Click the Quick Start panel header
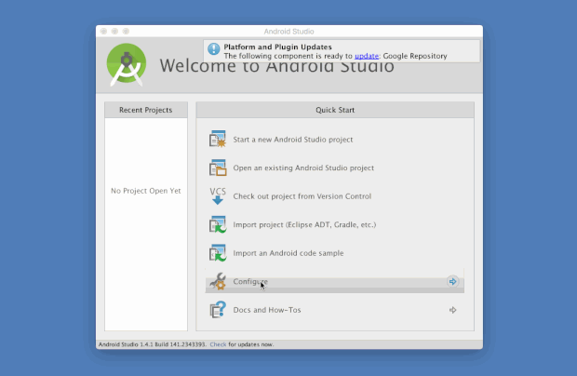This screenshot has height=376, width=577. (x=335, y=110)
